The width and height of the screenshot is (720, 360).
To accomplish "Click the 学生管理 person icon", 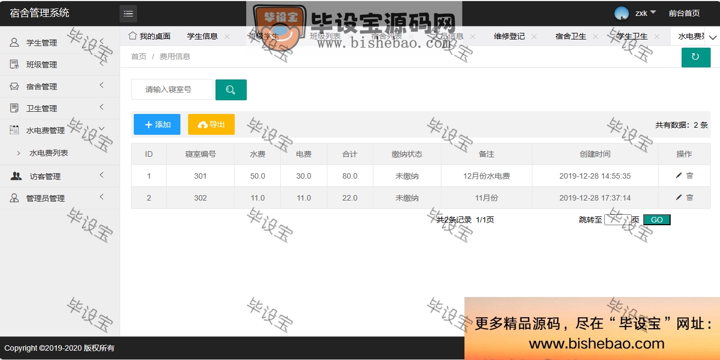I will 15,42.
